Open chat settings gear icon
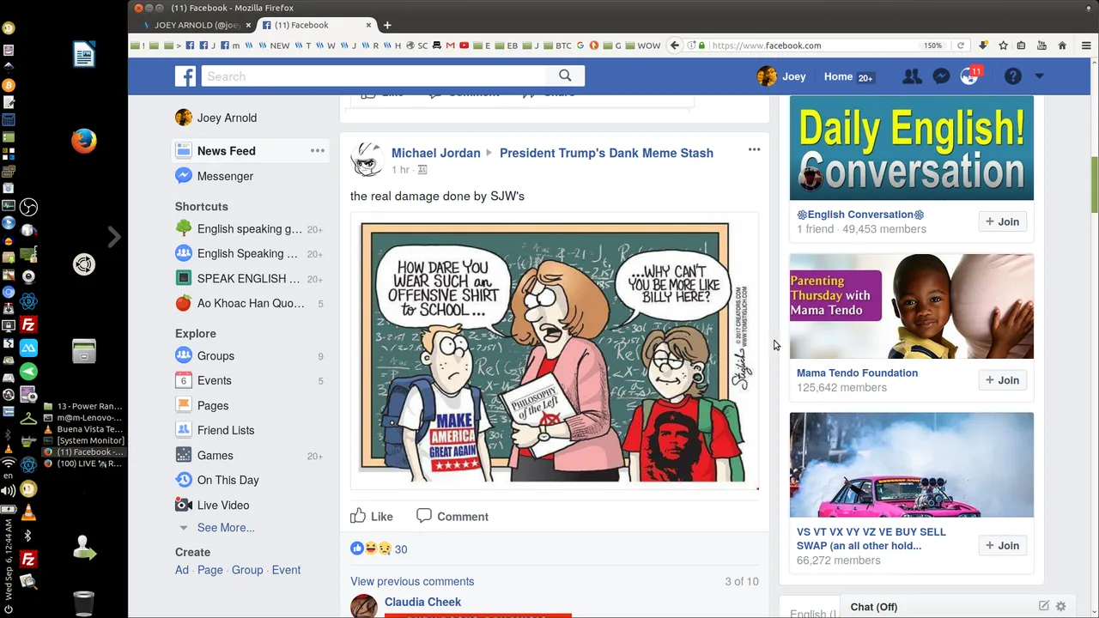The height and width of the screenshot is (618, 1099). [1060, 606]
